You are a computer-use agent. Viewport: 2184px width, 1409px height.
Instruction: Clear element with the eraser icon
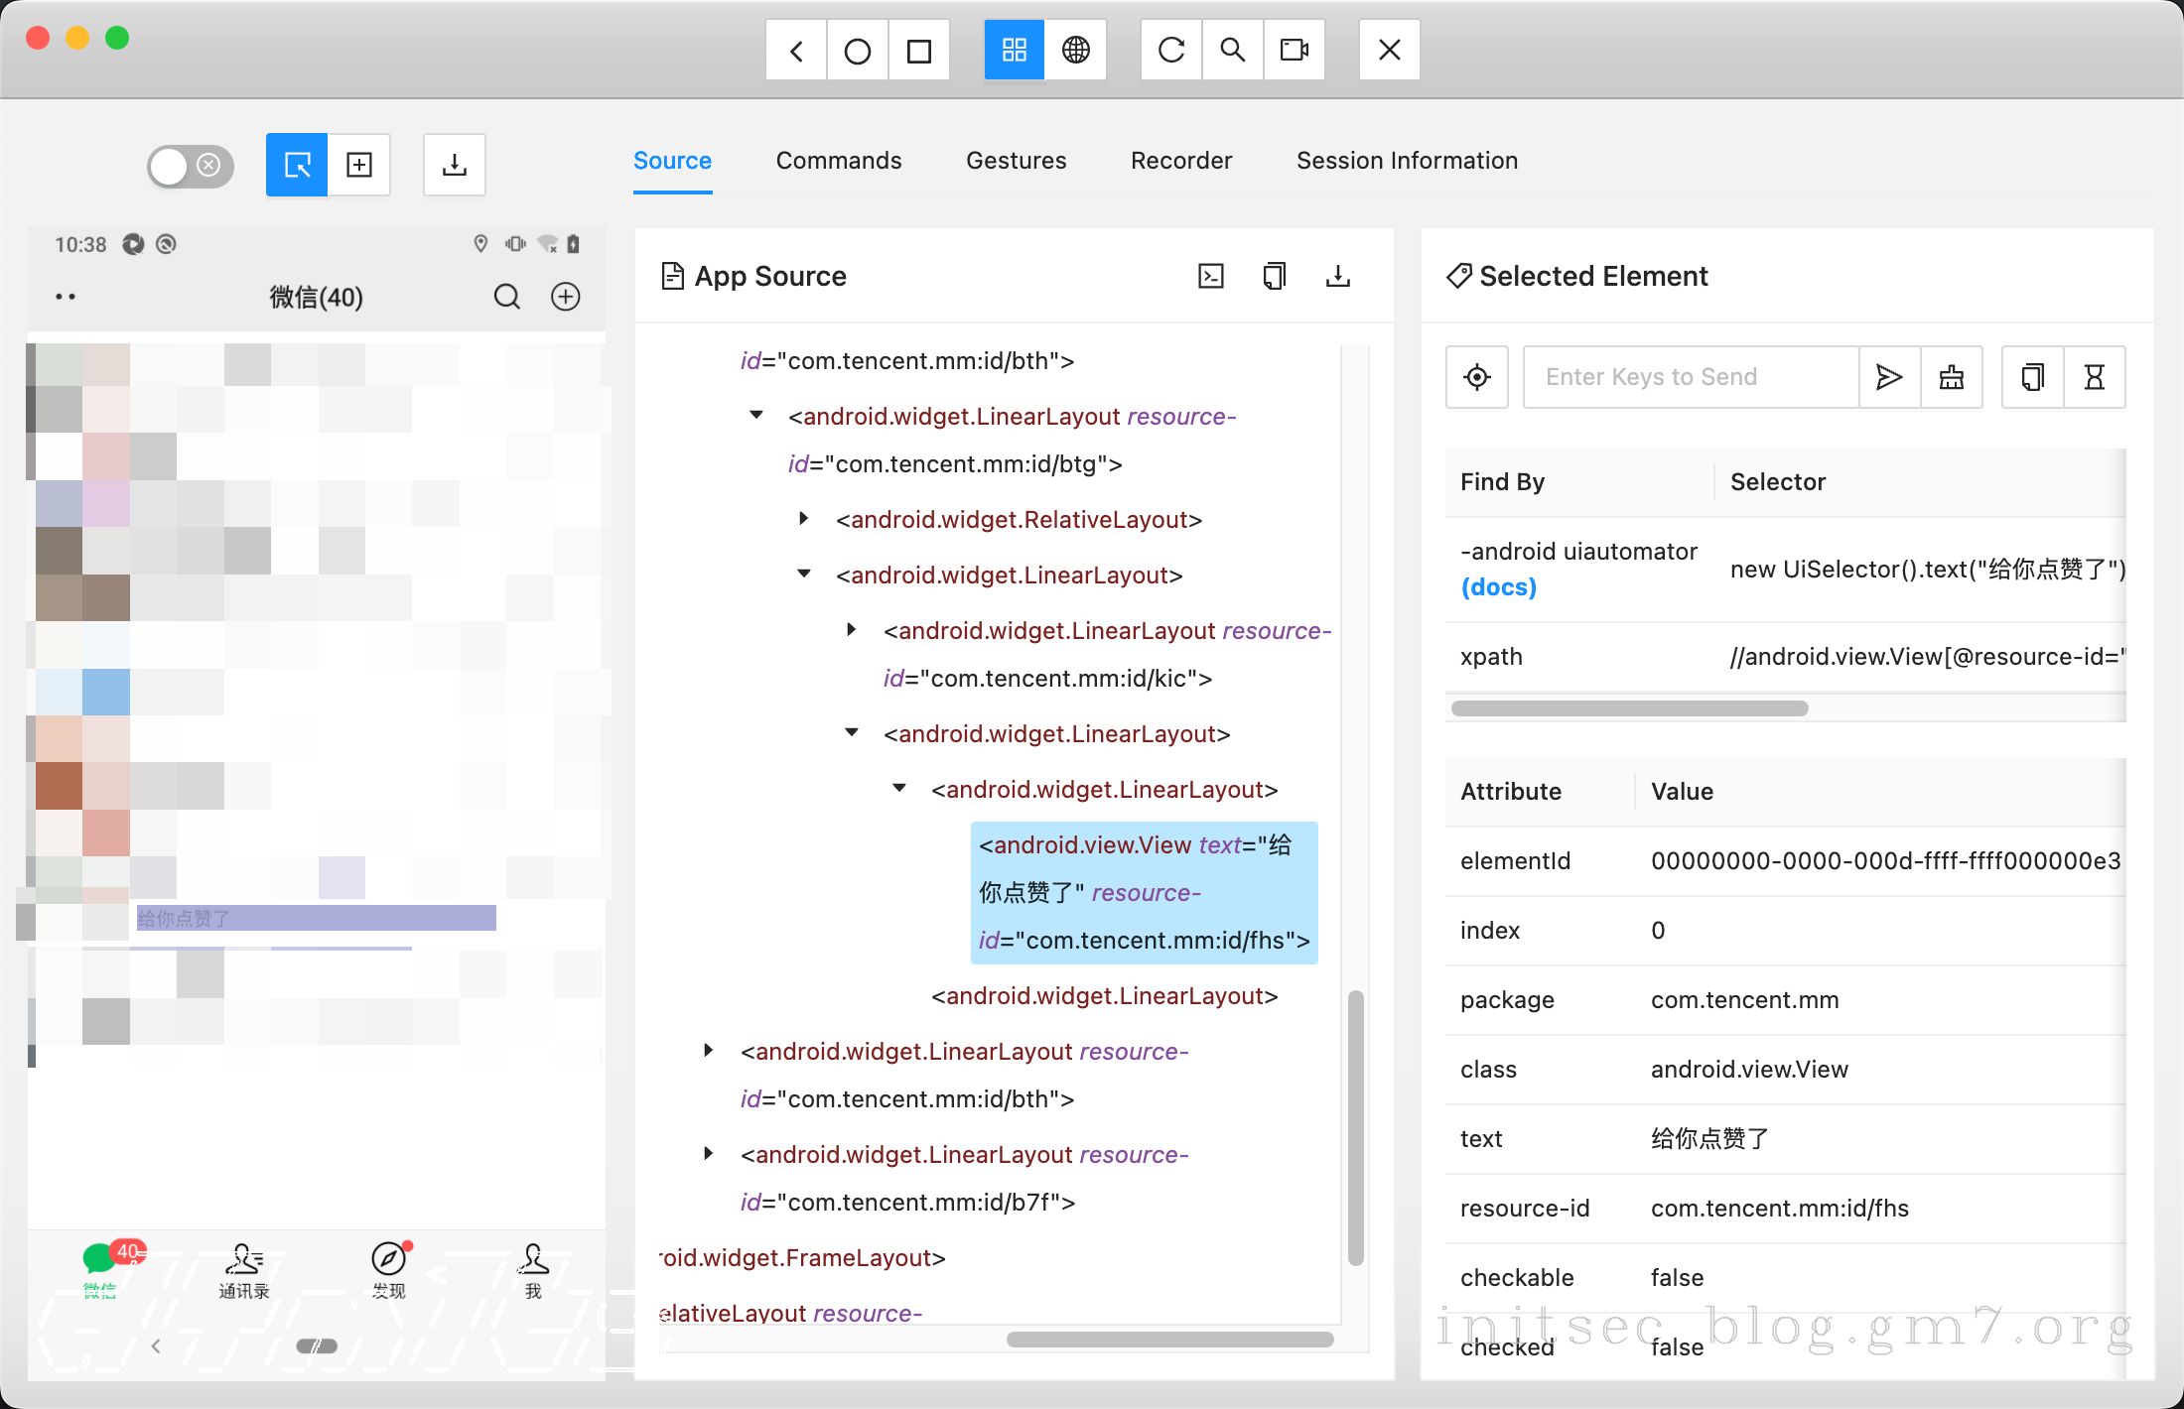point(1952,377)
